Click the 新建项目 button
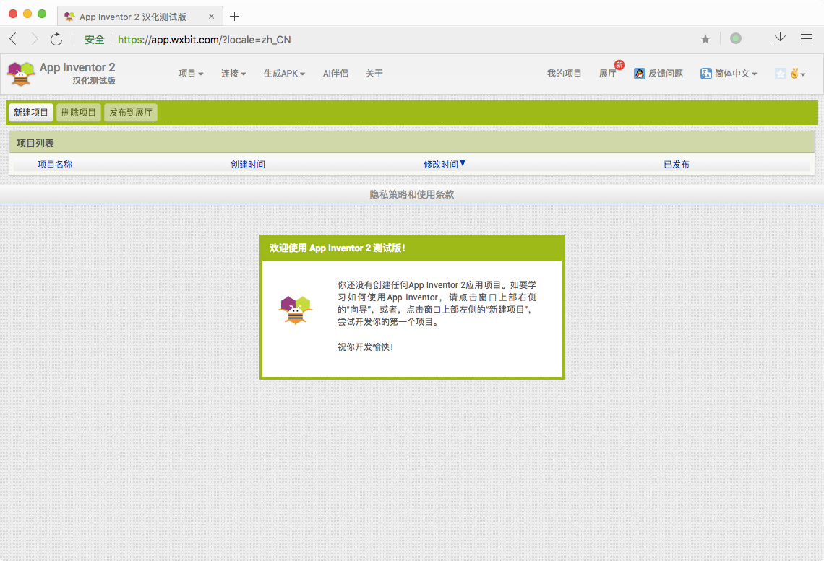 click(x=30, y=112)
